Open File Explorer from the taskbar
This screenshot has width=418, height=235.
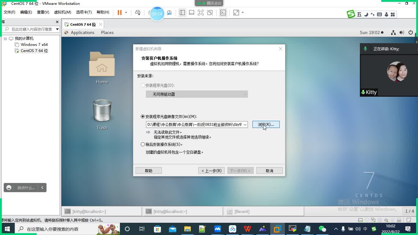[187, 229]
